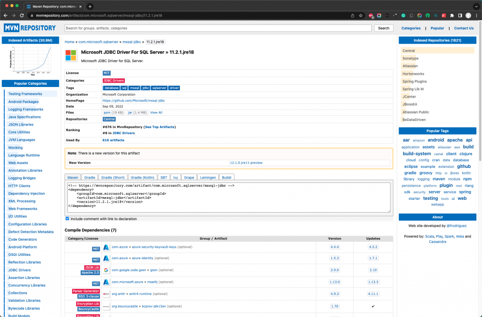The width and height of the screenshot is (482, 317).
Task: Open the puzzle-piece Extensions menu
Action: click(x=452, y=16)
